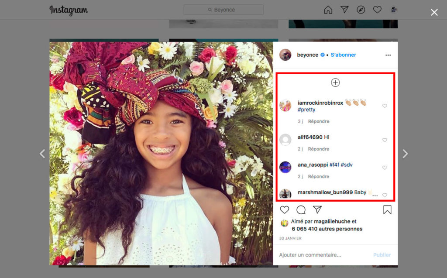
Task: Like alif64690's Hi comment
Action: coord(385,140)
